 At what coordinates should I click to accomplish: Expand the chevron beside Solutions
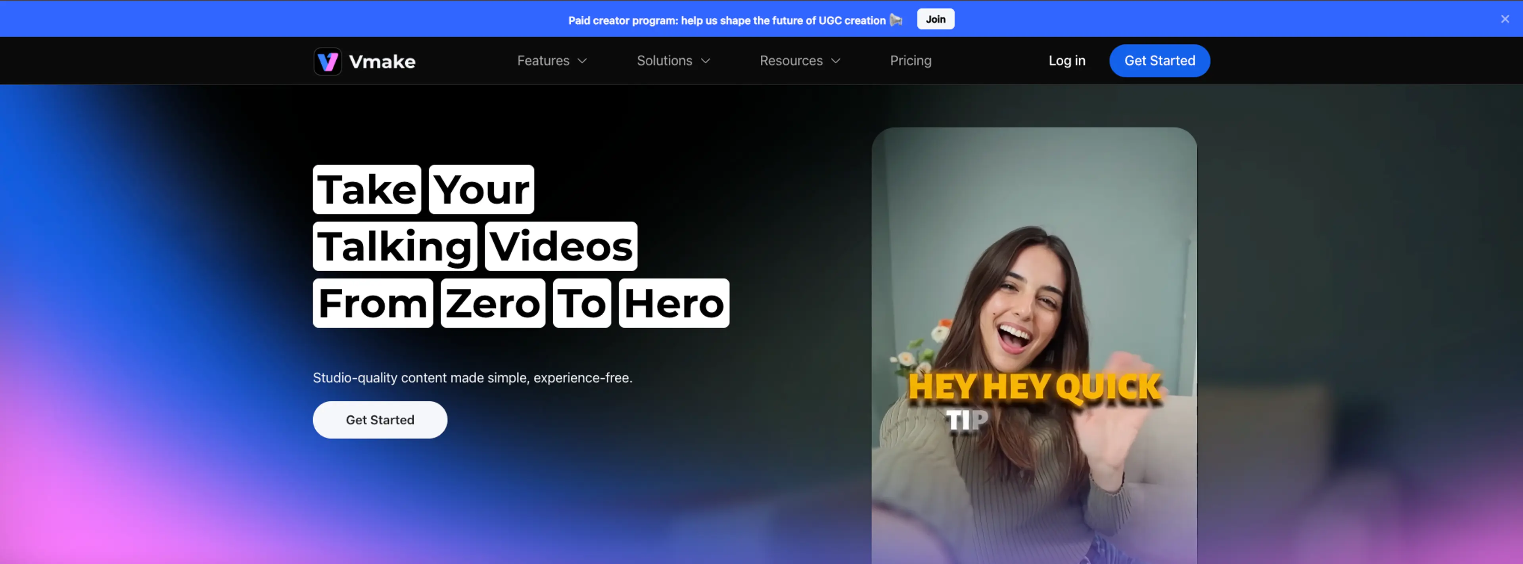(x=705, y=61)
